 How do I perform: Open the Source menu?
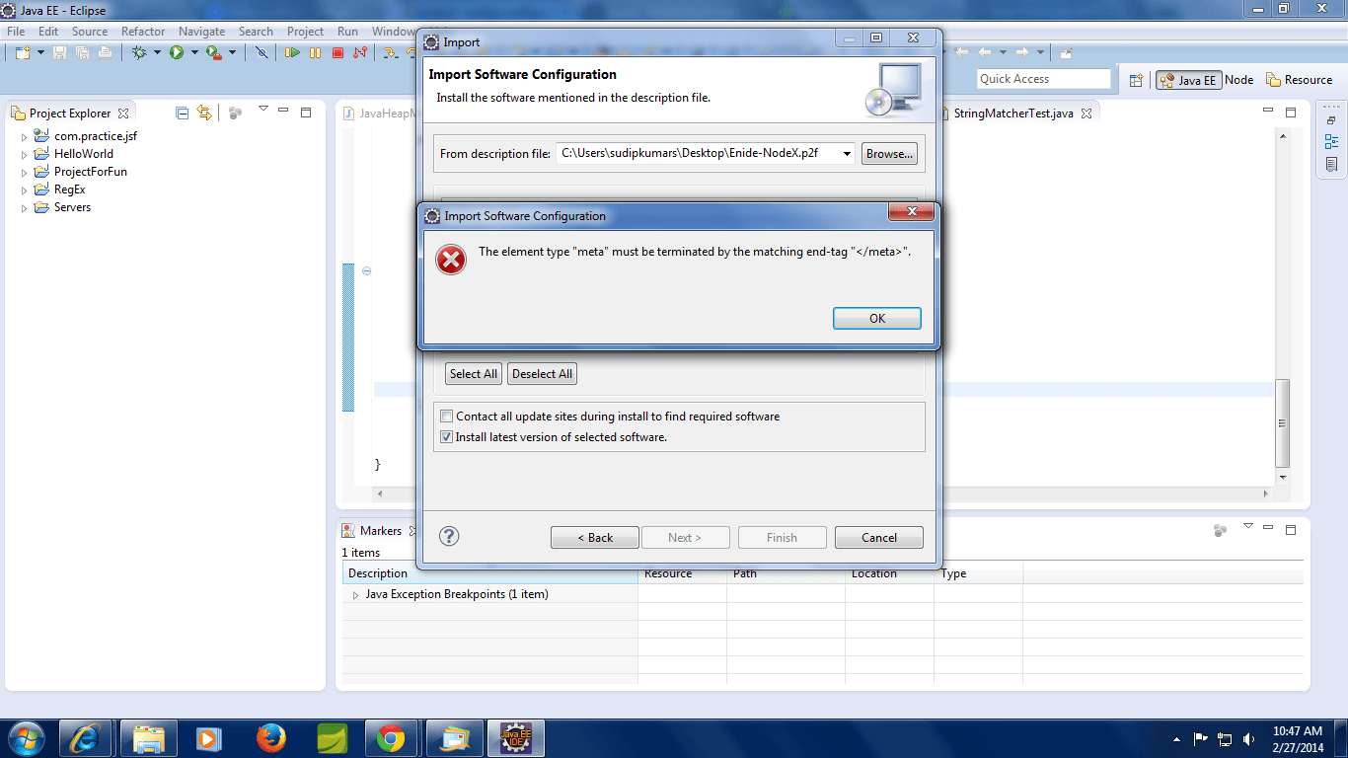click(x=90, y=32)
